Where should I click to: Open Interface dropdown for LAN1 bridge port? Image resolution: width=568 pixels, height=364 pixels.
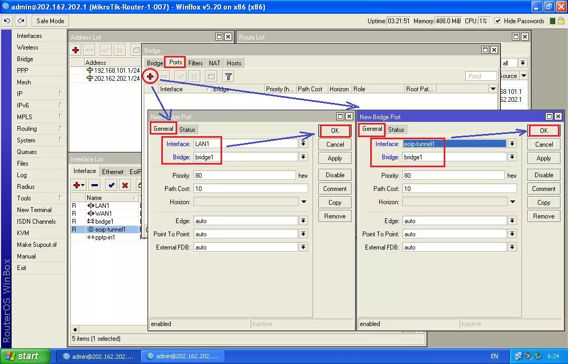[x=304, y=144]
